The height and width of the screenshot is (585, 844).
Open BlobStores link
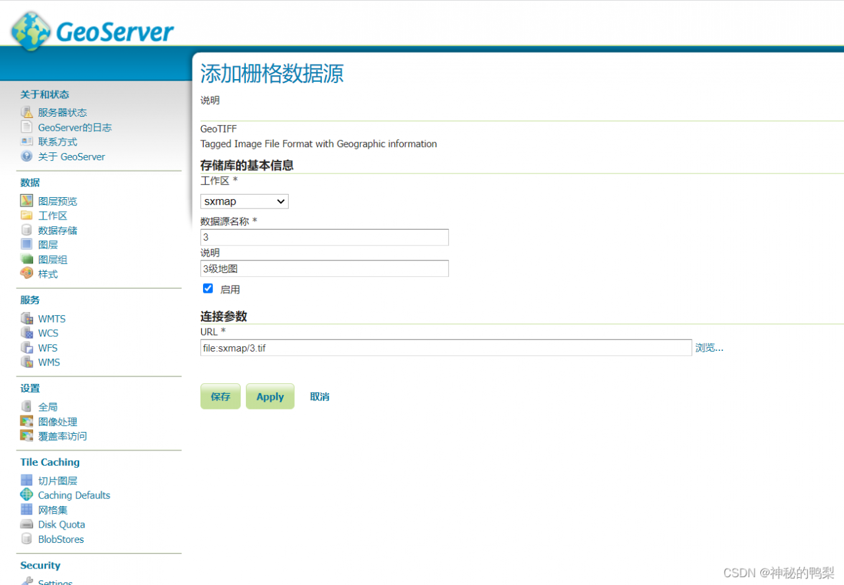(x=61, y=539)
